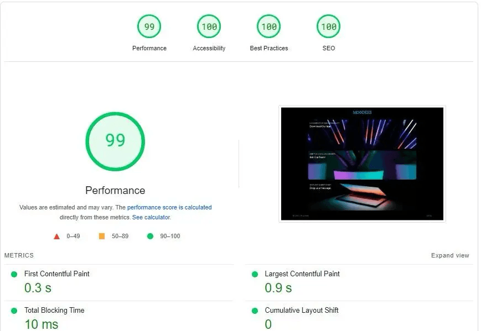Click the orange square 50–89 legend icon
The image size is (481, 331).
(x=102, y=237)
